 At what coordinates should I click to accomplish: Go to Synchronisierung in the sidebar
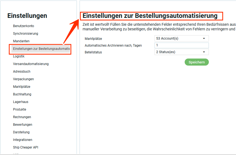(26, 34)
